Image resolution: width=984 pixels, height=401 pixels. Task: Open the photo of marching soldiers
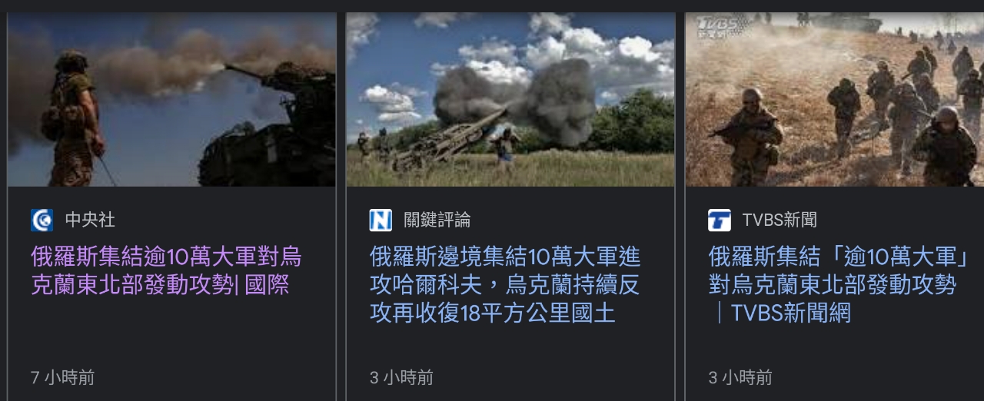click(x=835, y=99)
